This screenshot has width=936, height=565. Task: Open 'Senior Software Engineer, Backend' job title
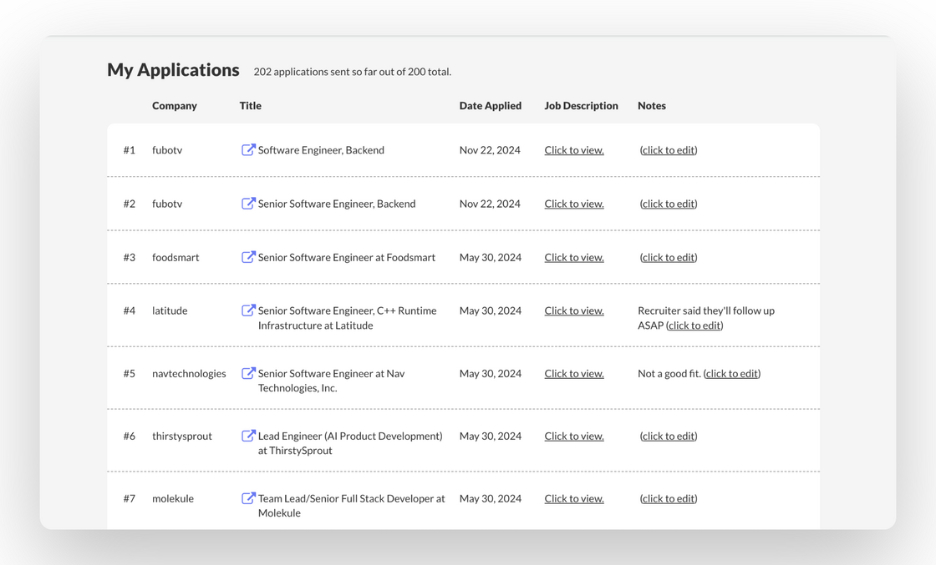(337, 204)
